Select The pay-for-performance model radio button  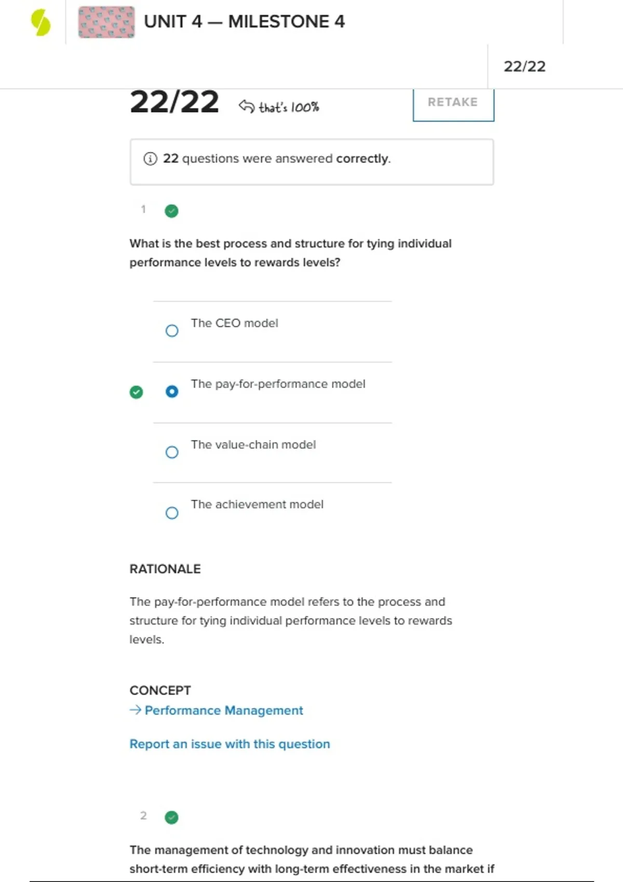point(172,391)
